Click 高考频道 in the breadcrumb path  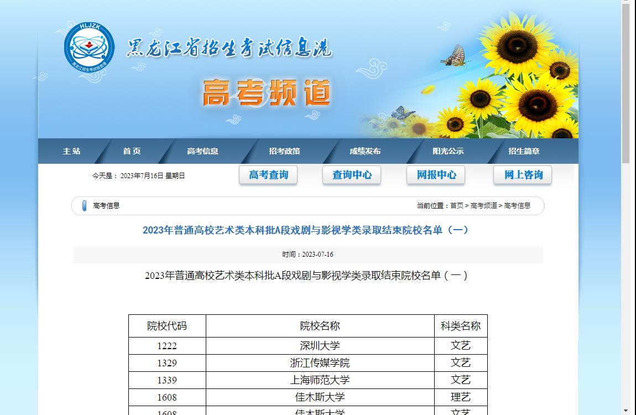(483, 206)
